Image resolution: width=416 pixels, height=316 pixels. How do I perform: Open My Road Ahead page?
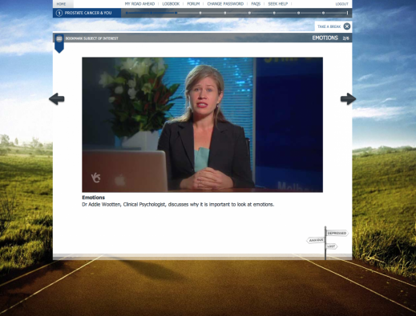click(x=139, y=4)
